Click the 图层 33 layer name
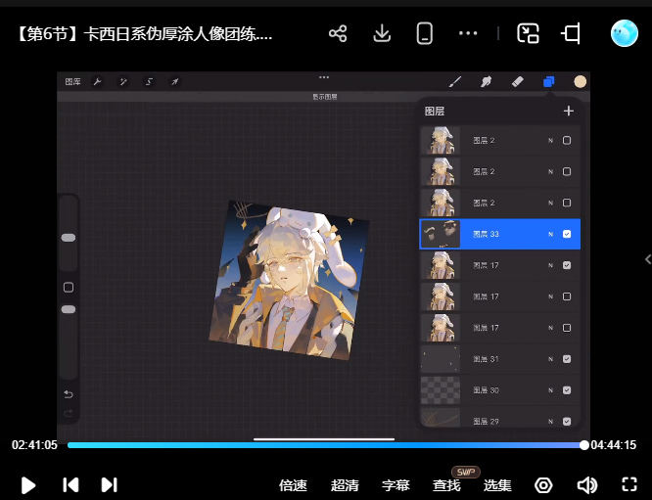This screenshot has height=500, width=652. [x=486, y=234]
